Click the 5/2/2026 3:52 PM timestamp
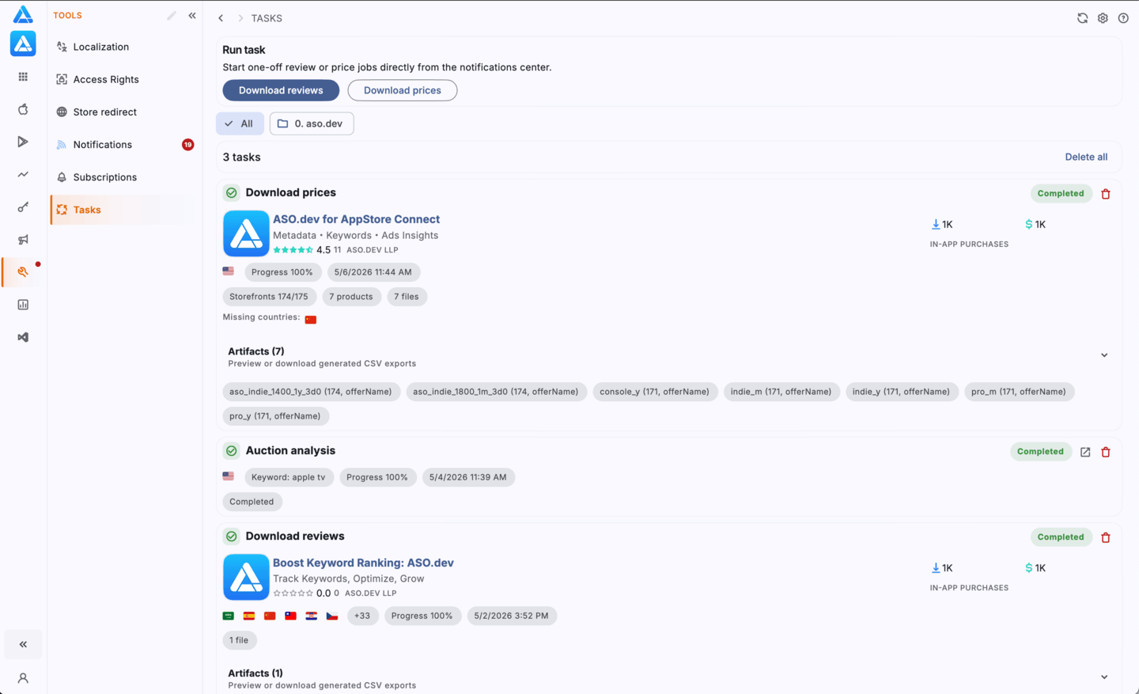This screenshot has width=1139, height=694. (512, 616)
